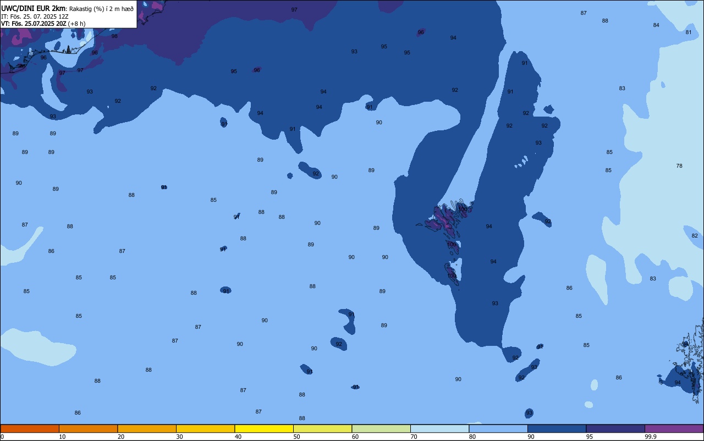Image resolution: width=704 pixels, height=441 pixels.
Task: Click the light blue 80–90 legend swatch
Action: tap(498, 428)
